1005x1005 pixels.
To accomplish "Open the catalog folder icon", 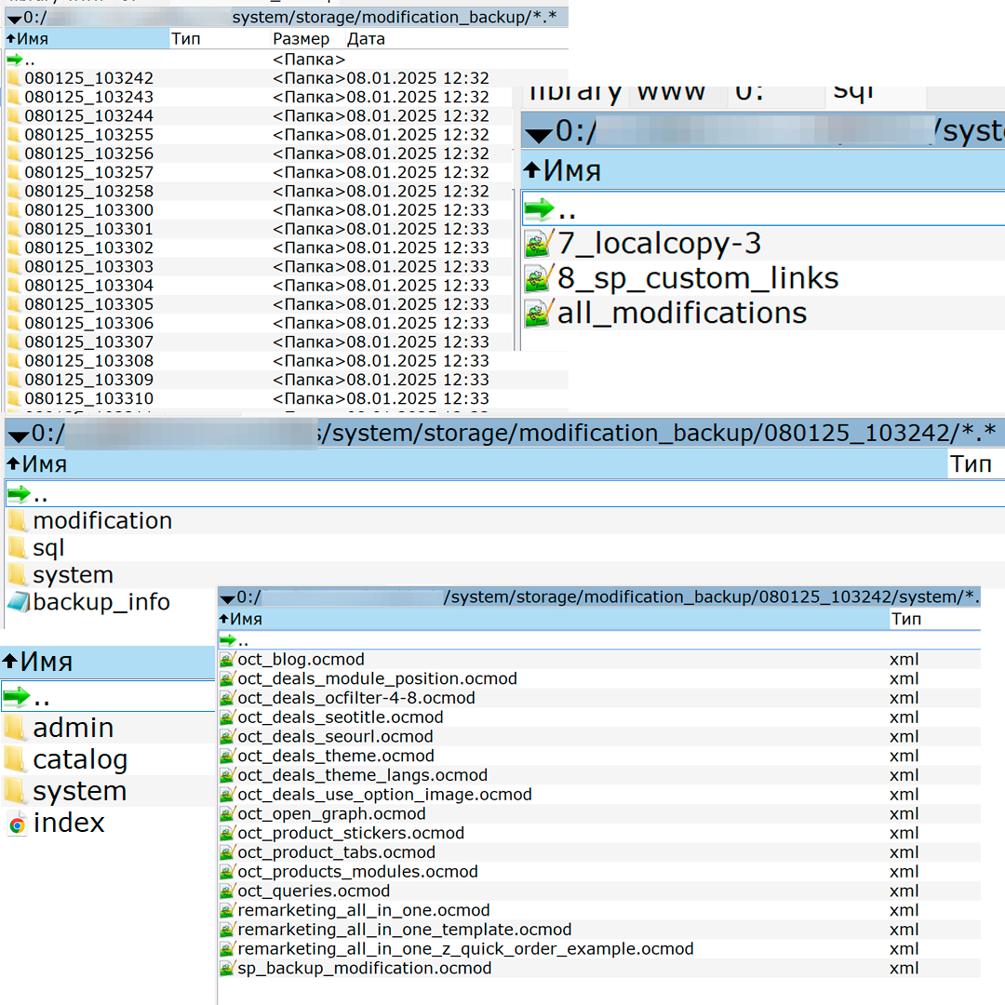I will point(16,759).
